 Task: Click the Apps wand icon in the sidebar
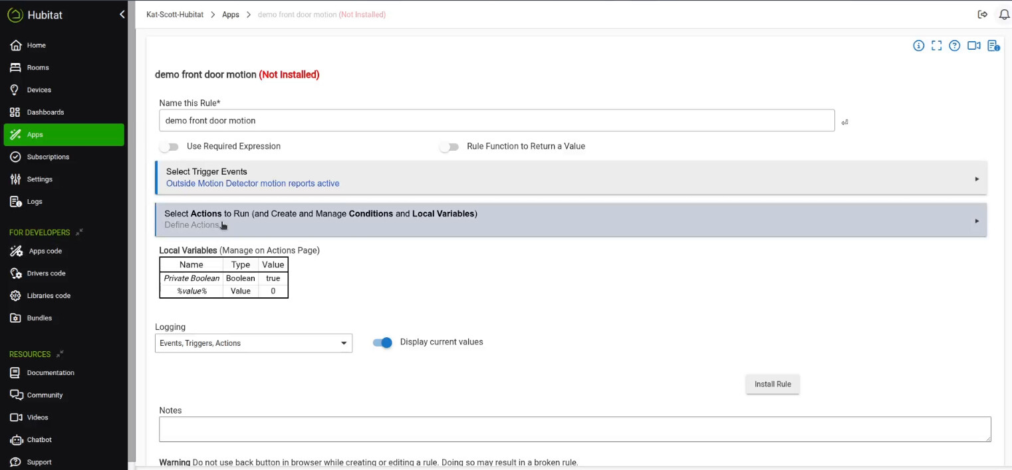[x=15, y=135]
